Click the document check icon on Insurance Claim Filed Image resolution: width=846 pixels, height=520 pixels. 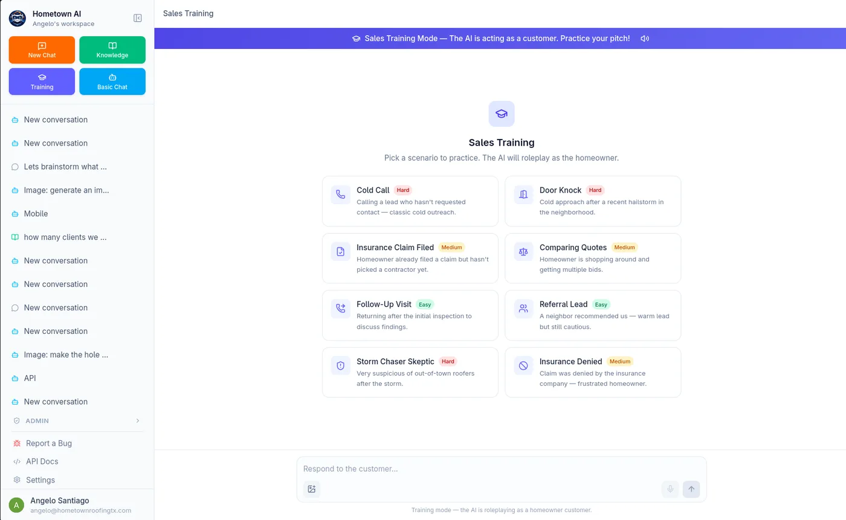tap(341, 251)
